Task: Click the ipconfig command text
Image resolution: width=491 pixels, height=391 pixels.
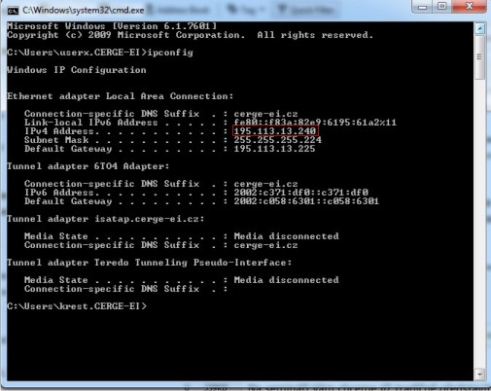Action: point(170,53)
